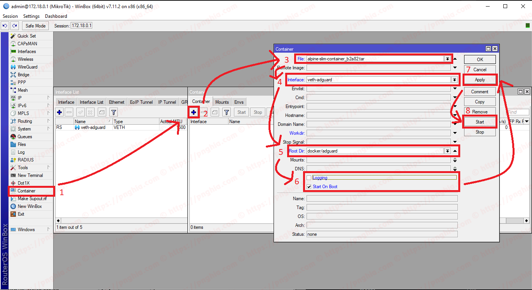
Task: Click Stop in the Container dialog
Action: [480, 132]
